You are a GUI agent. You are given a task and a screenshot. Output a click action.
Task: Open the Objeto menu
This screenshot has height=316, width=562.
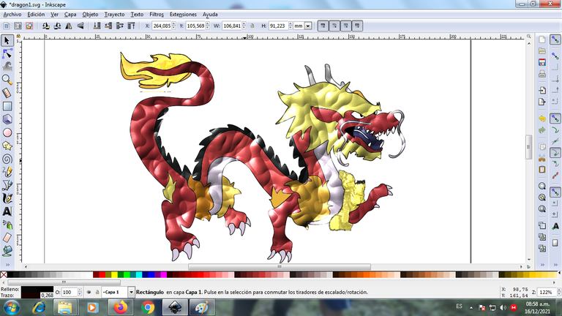(90, 15)
